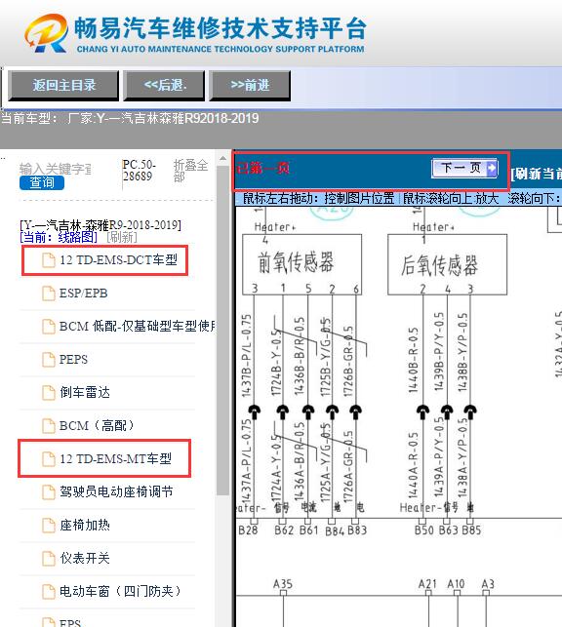Click the page icon beside 12 TD-EMS-DCT车型
562x627 pixels.
(x=49, y=260)
